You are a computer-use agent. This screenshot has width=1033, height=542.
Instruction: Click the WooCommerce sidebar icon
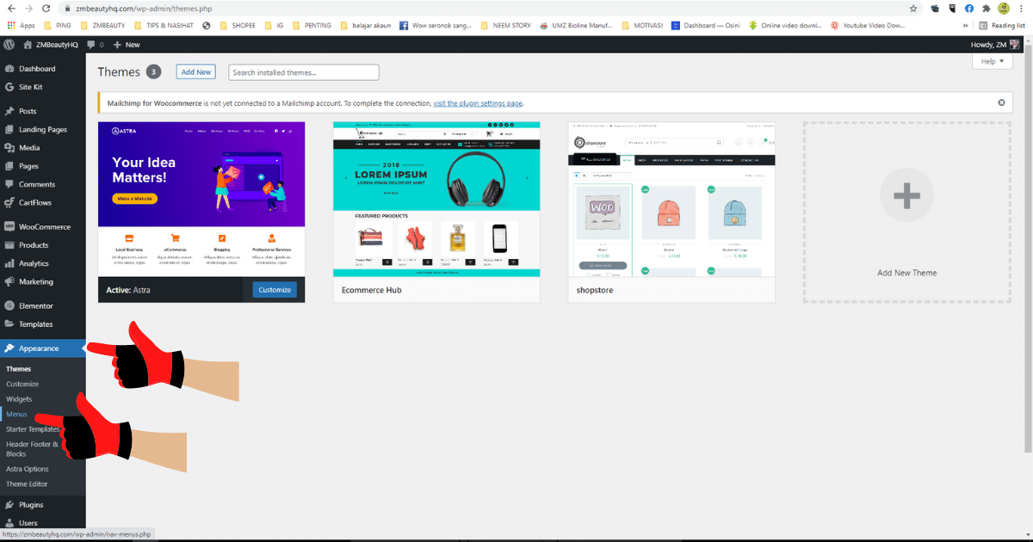(x=9, y=227)
